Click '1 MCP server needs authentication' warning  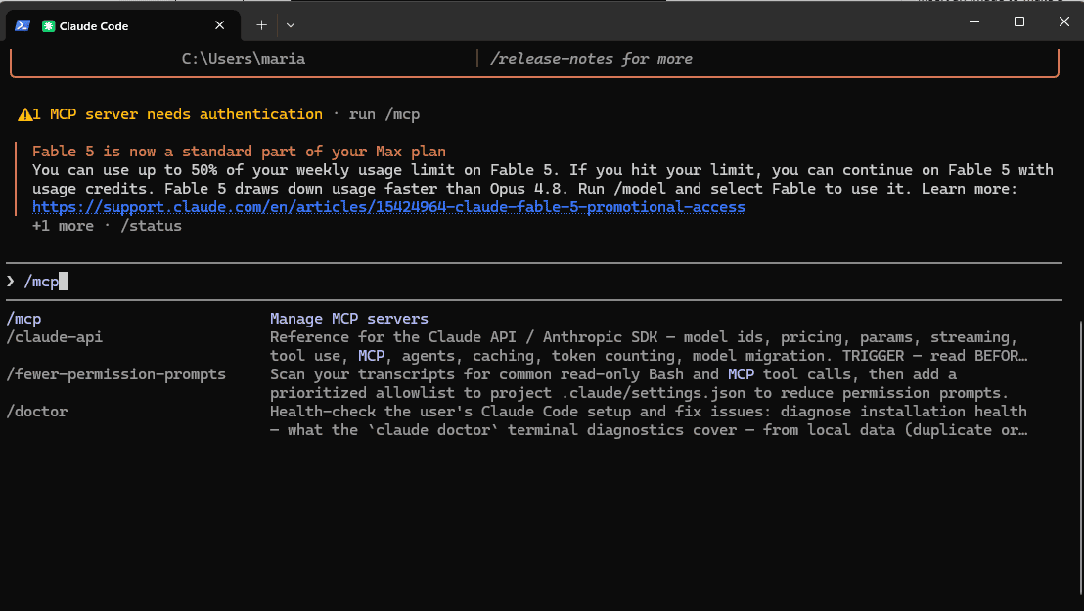(178, 114)
